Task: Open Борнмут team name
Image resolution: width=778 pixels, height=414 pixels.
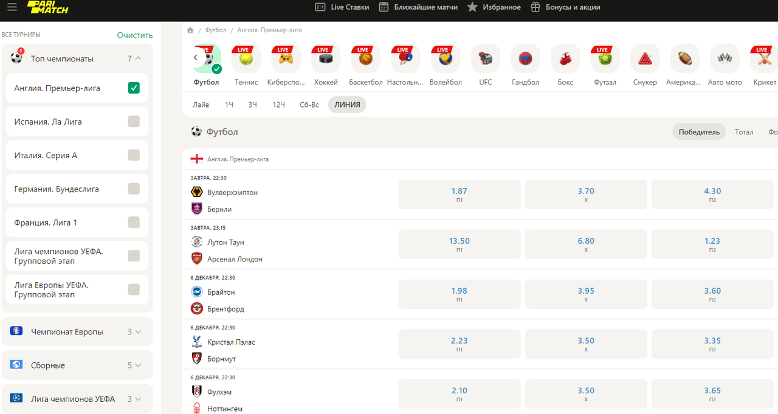Action: pos(222,359)
